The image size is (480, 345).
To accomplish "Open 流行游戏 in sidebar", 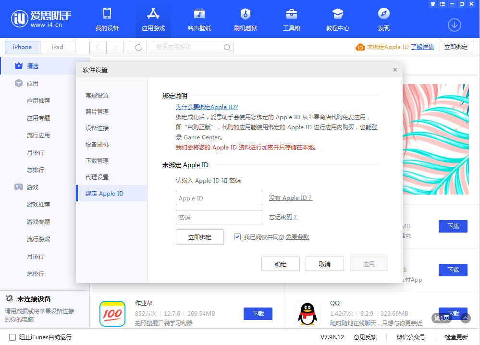I will (x=38, y=239).
